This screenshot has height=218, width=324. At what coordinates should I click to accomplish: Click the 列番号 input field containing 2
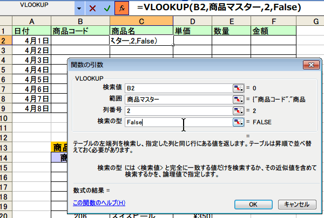[179, 111]
